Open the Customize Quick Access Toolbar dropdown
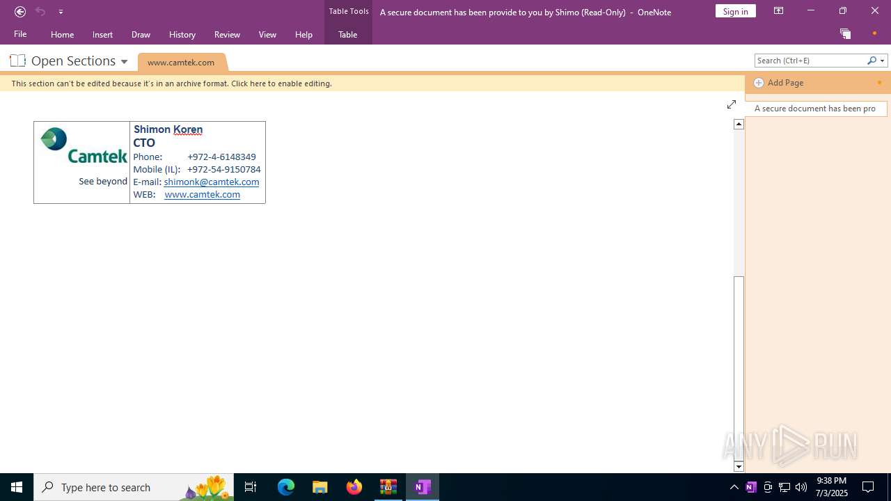The width and height of the screenshot is (891, 501). click(61, 12)
